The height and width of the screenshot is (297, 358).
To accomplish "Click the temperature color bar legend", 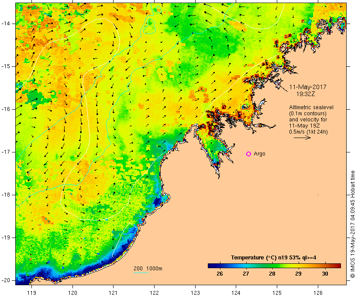I will [274, 266].
